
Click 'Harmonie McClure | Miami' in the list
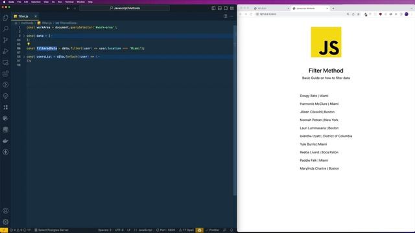tap(319, 104)
